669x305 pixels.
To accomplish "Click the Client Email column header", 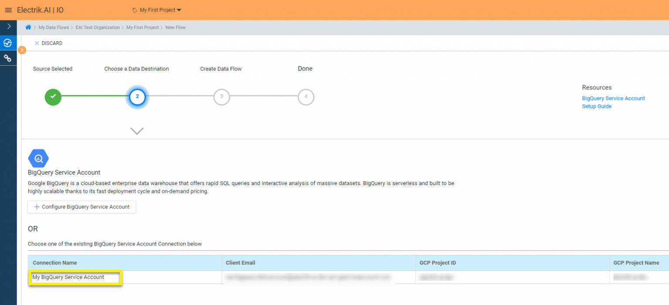I will click(240, 263).
